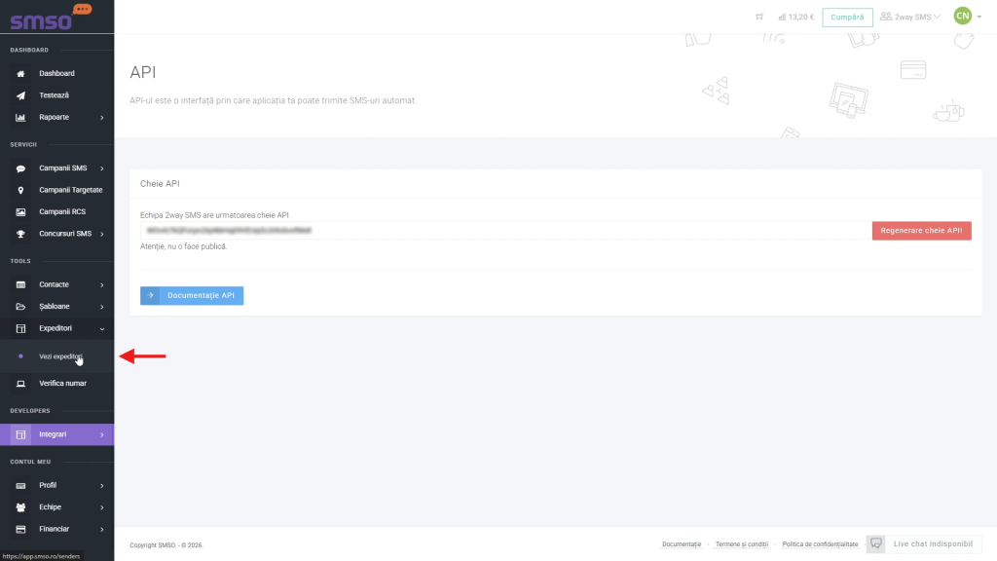Click the Expeditori layout icon
Viewport: 997px width, 561px height.
point(20,329)
